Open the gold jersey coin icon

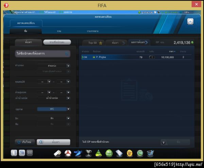(x=130, y=153)
